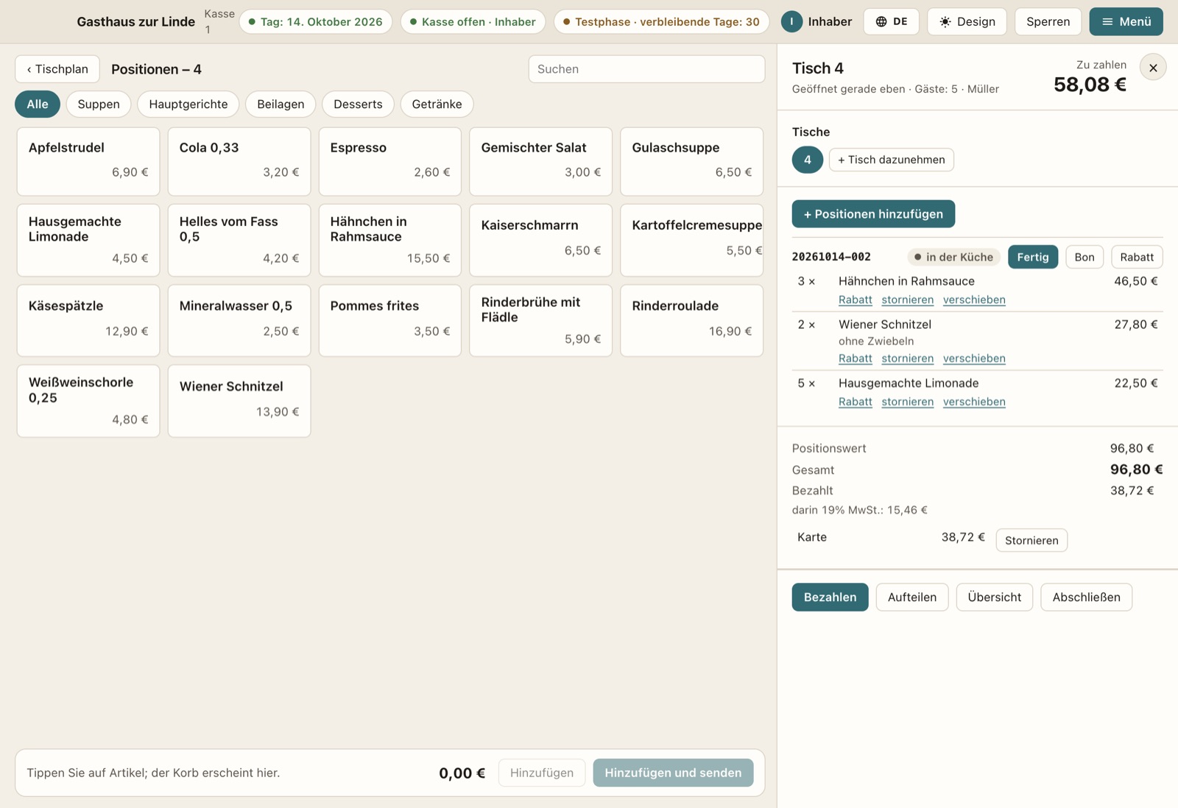
Task: Choose Rinderroulade item card
Action: pyautogui.click(x=692, y=320)
